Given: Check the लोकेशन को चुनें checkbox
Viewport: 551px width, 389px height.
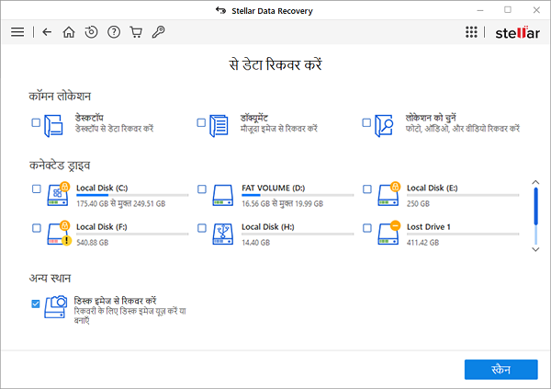Looking at the screenshot, I should point(366,122).
